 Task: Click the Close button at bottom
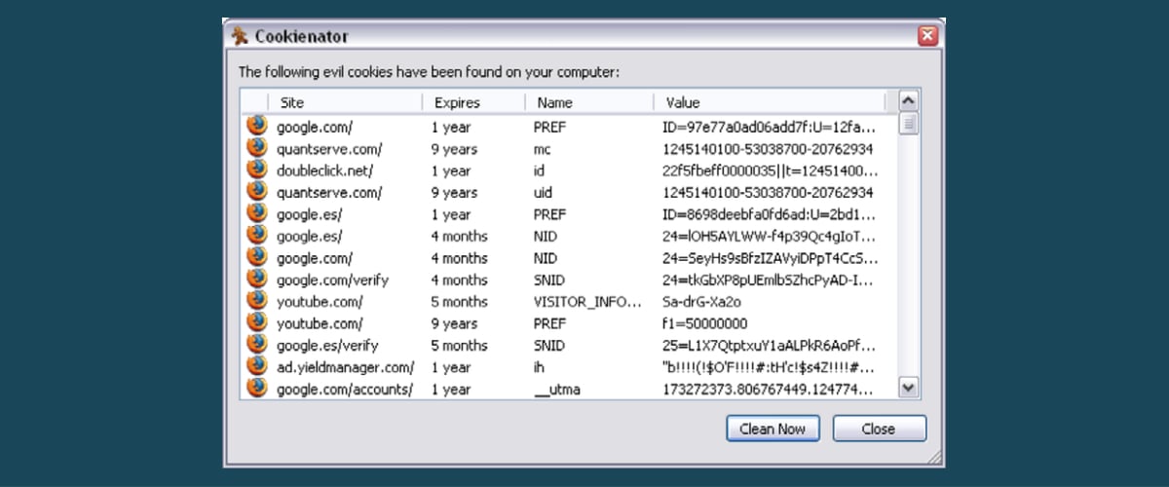[x=879, y=429]
